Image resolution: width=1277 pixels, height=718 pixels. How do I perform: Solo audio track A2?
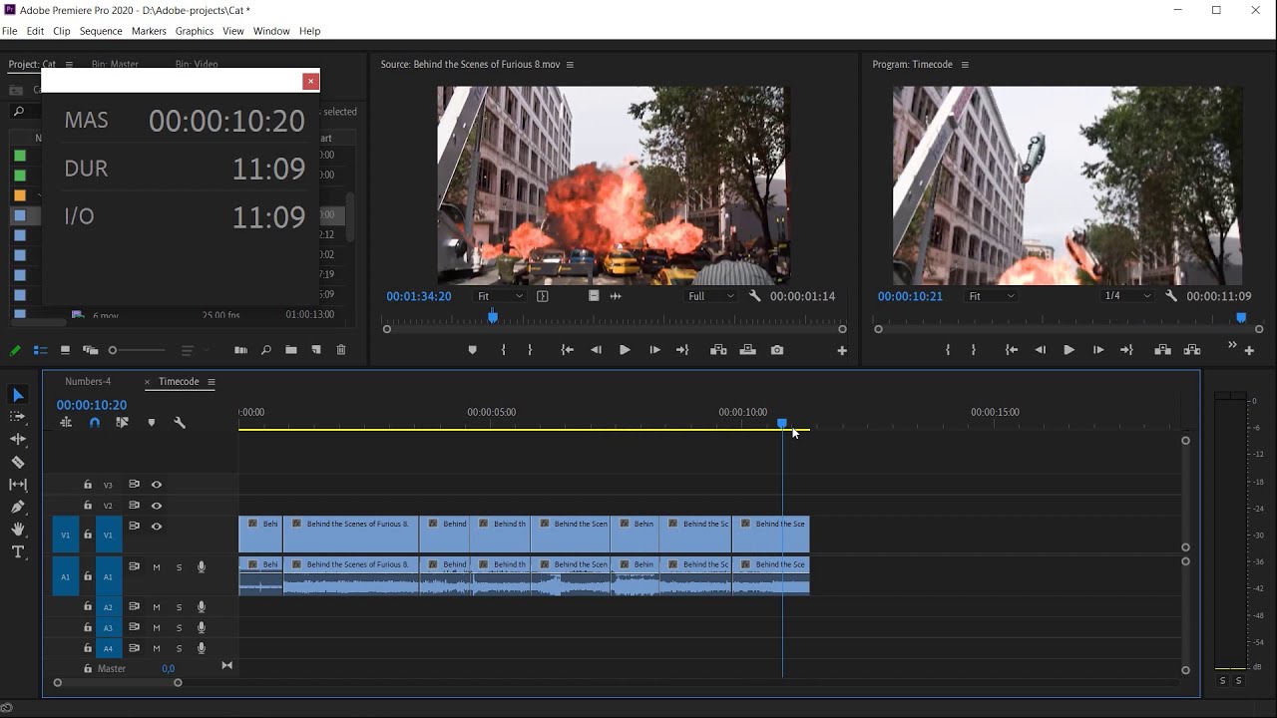coord(180,607)
